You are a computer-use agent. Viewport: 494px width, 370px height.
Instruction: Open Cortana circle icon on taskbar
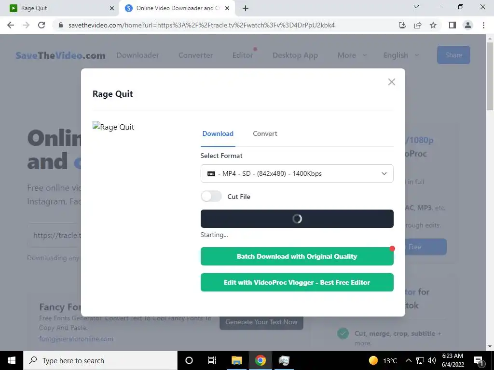click(189, 360)
